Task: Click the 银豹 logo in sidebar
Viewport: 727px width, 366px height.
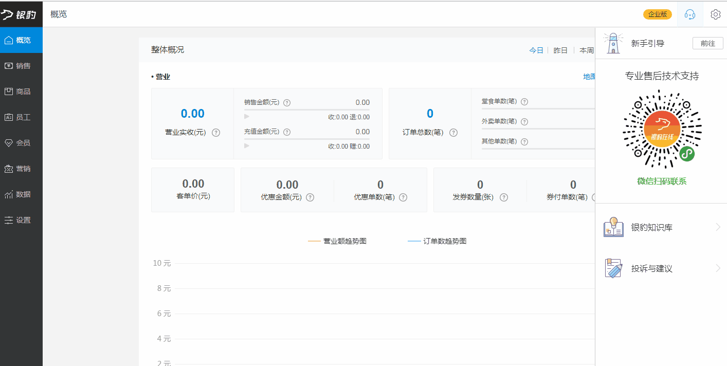Action: tap(19, 14)
